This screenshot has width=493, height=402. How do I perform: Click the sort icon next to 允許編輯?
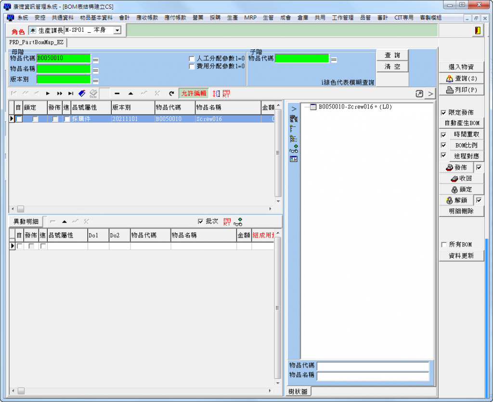pyautogui.click(x=216, y=93)
